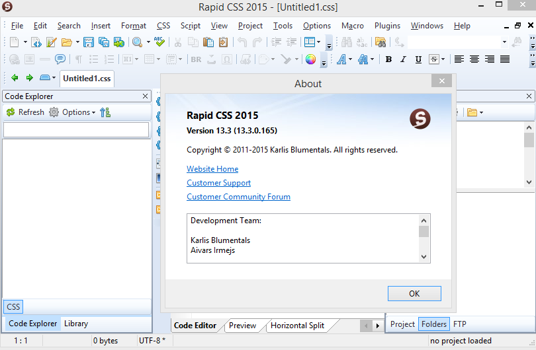Click the CSS button in Code Explorer
The height and width of the screenshot is (350, 536).
click(x=13, y=306)
